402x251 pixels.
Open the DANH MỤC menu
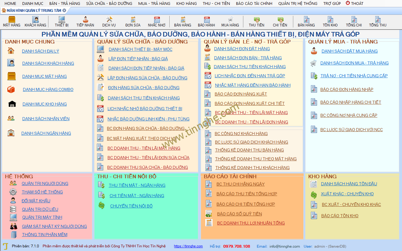tap(33, 3)
